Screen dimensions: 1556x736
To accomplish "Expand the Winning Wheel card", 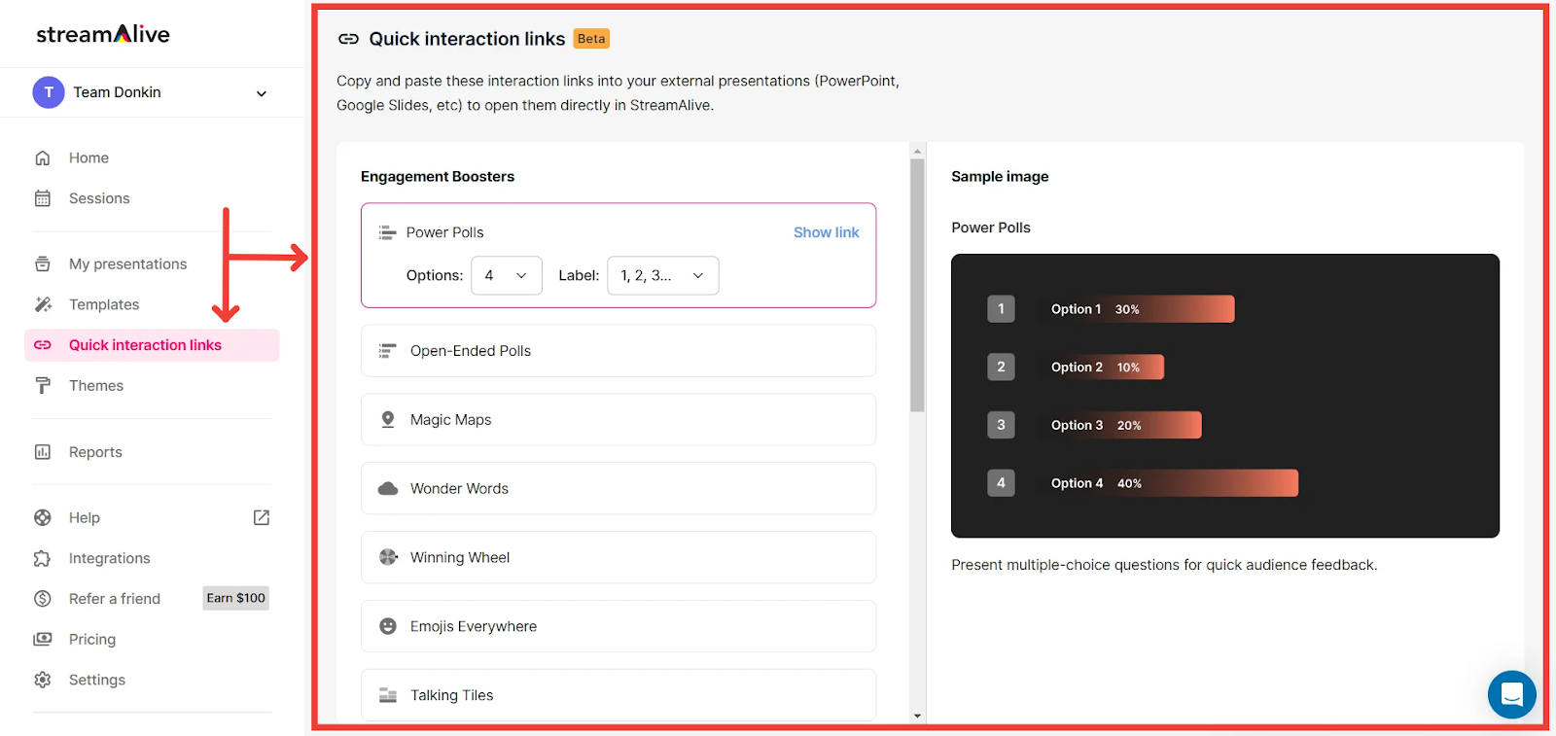I will (x=619, y=558).
